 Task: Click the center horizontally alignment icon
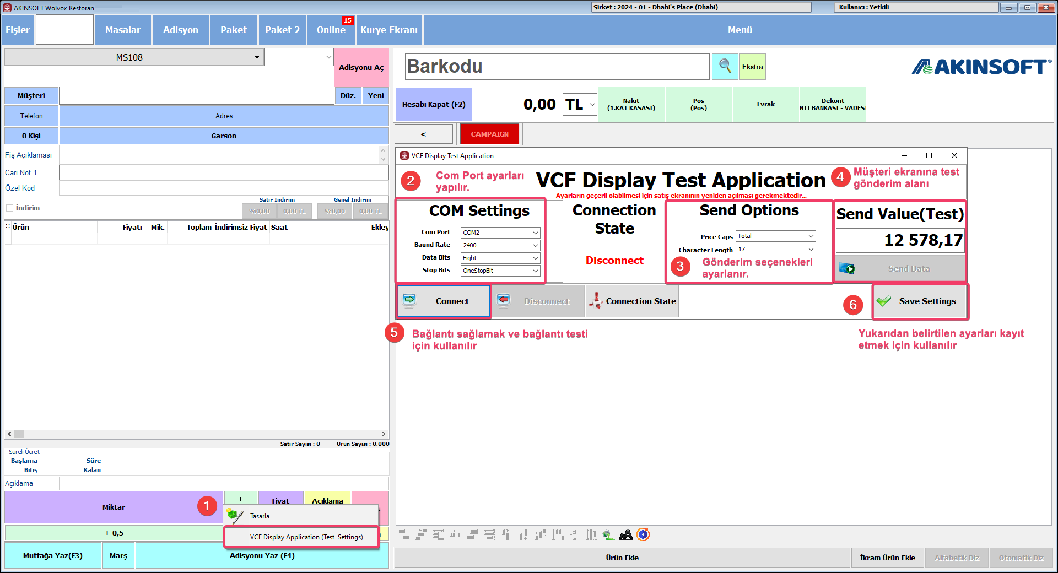421,534
